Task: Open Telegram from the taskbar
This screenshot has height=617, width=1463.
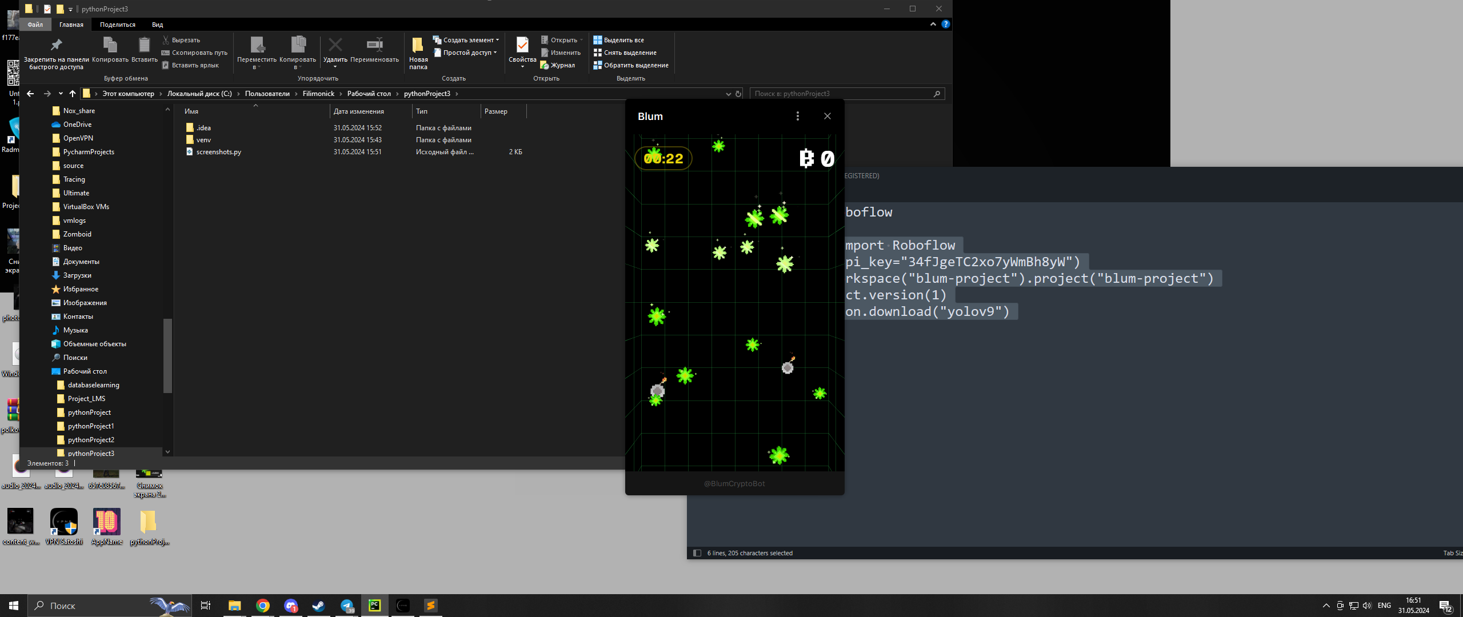Action: [x=347, y=606]
